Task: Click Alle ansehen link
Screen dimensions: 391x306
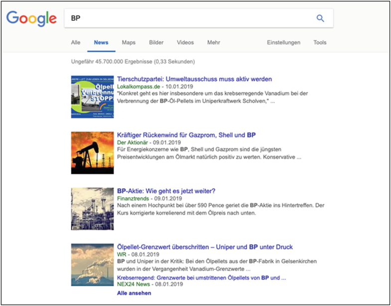Action: [x=134, y=293]
